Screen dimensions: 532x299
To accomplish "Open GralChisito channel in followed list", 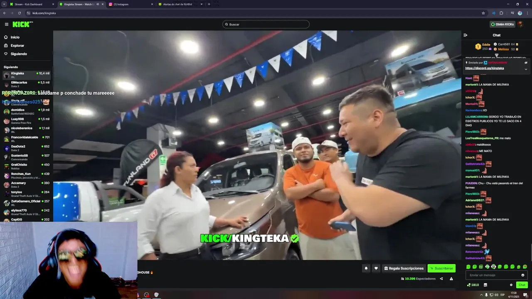I will [x=27, y=167].
